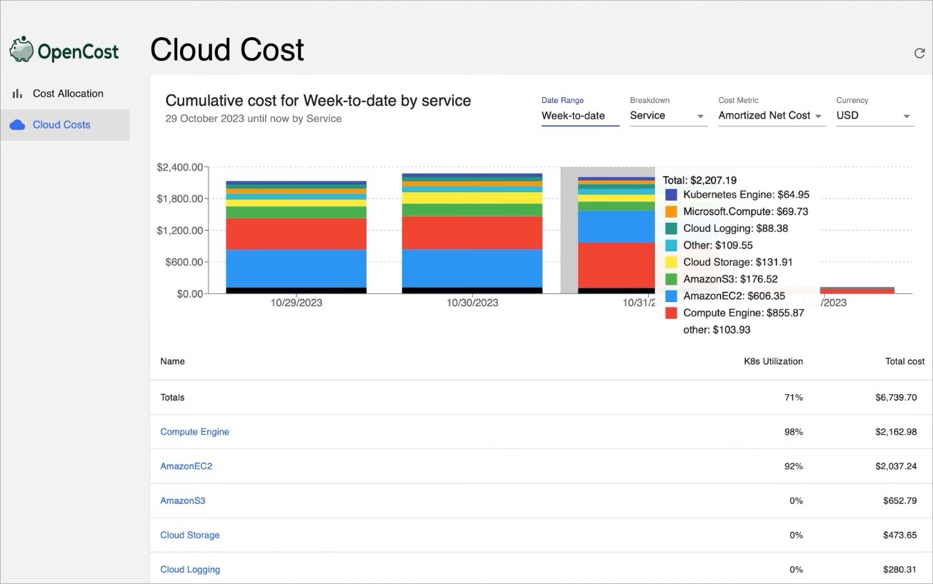
Task: Click the $2,037.24 AmazonEC2 cost
Action: point(895,466)
